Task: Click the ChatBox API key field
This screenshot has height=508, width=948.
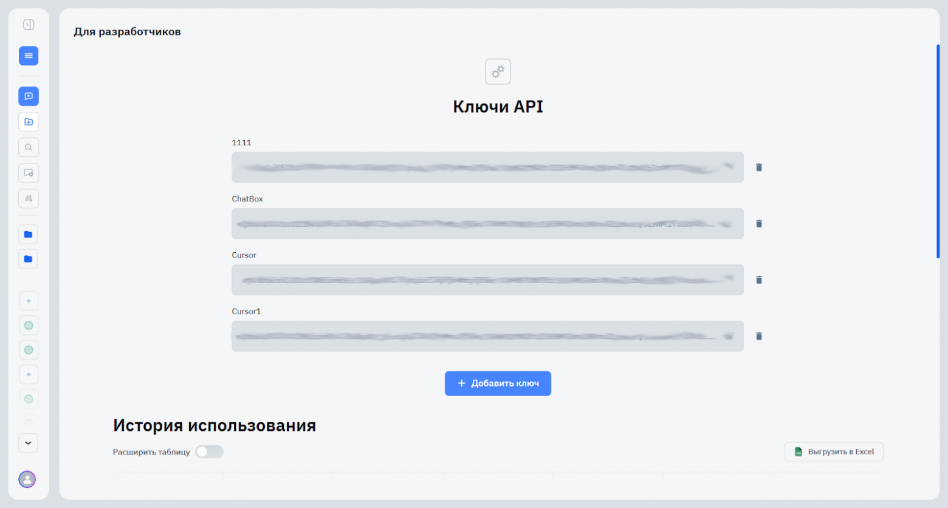Action: coord(486,224)
